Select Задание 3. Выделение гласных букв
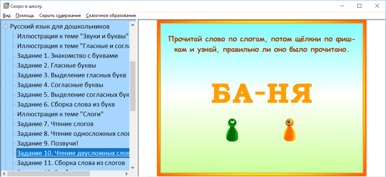 [71, 75]
